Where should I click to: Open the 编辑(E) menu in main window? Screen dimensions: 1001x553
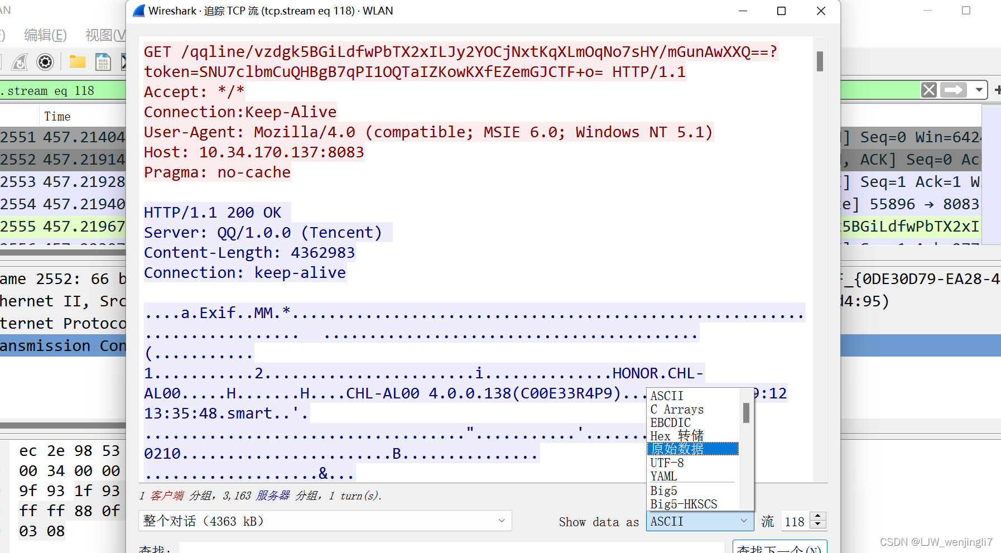(45, 35)
